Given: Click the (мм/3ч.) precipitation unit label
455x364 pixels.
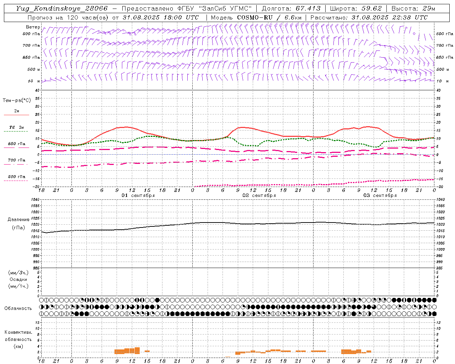Looking at the screenshot, I should pyautogui.click(x=18, y=273).
